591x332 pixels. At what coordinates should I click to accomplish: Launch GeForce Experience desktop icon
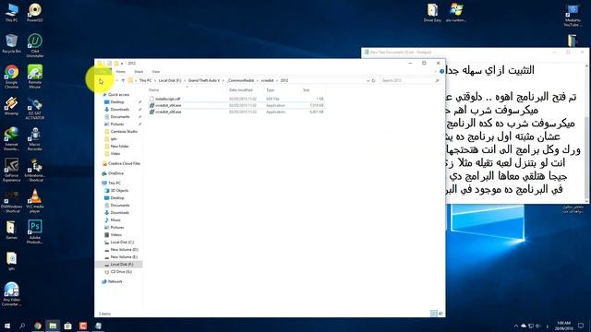(x=12, y=170)
